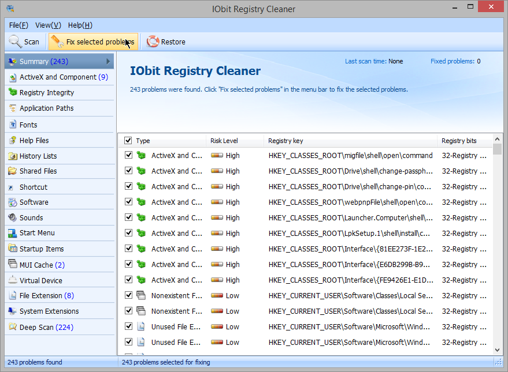Click '243 problems selected for fixing' status text
The image size is (508, 372).
(166, 362)
